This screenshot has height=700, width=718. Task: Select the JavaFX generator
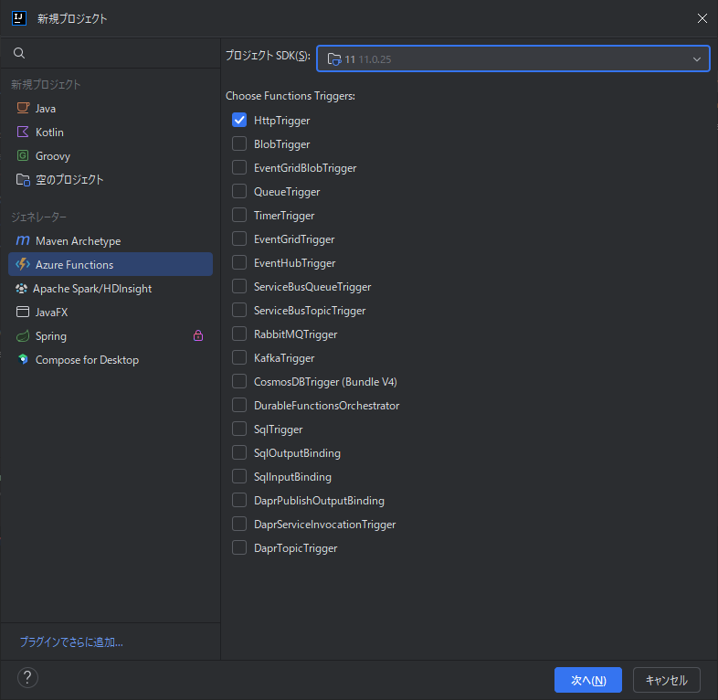111,312
